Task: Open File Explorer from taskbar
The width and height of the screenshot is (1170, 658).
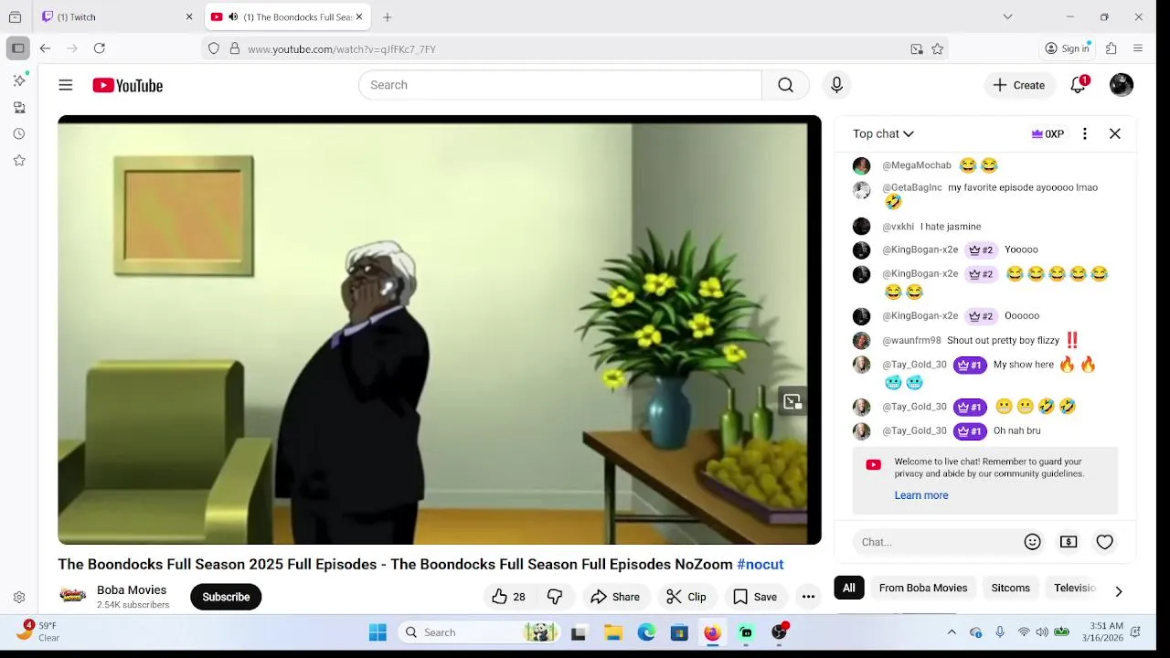Action: (x=613, y=632)
